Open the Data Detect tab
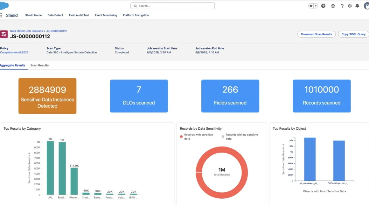 pos(55,15)
